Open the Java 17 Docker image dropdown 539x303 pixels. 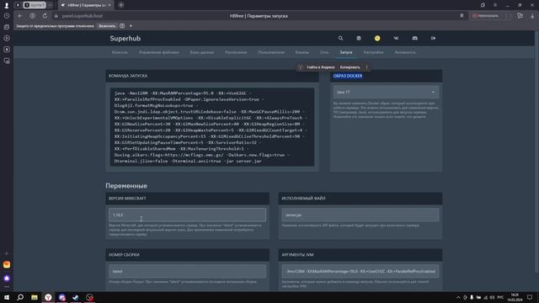[x=386, y=92]
